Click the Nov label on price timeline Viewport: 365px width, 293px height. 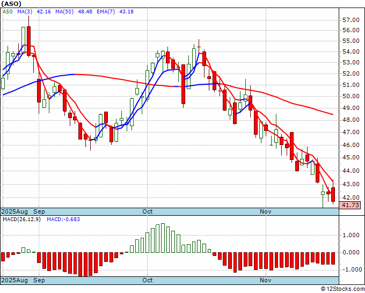point(266,211)
